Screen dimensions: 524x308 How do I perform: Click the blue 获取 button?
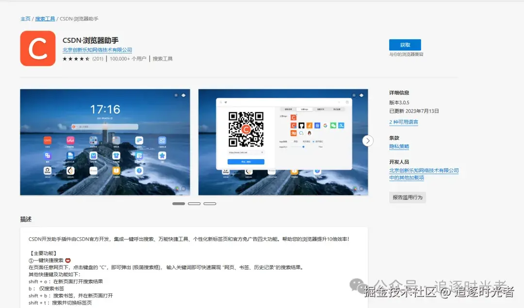[405, 44]
